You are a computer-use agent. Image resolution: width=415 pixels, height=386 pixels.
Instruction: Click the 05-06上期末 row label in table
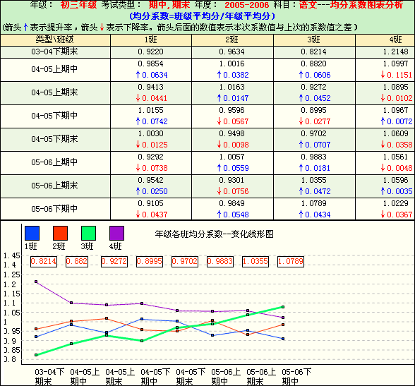click(x=54, y=186)
